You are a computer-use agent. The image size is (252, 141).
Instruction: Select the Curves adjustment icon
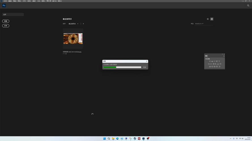pos(214,61)
